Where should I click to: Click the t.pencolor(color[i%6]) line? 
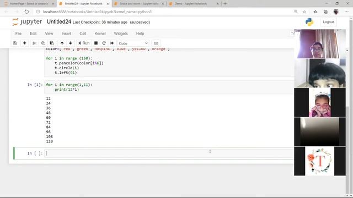79,63
